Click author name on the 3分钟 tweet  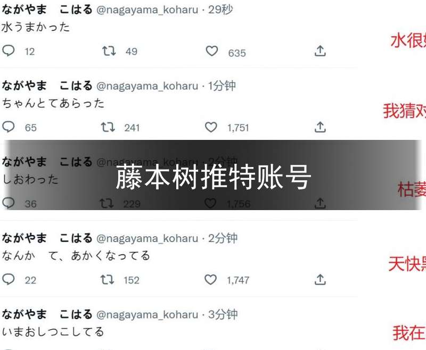click(x=47, y=314)
